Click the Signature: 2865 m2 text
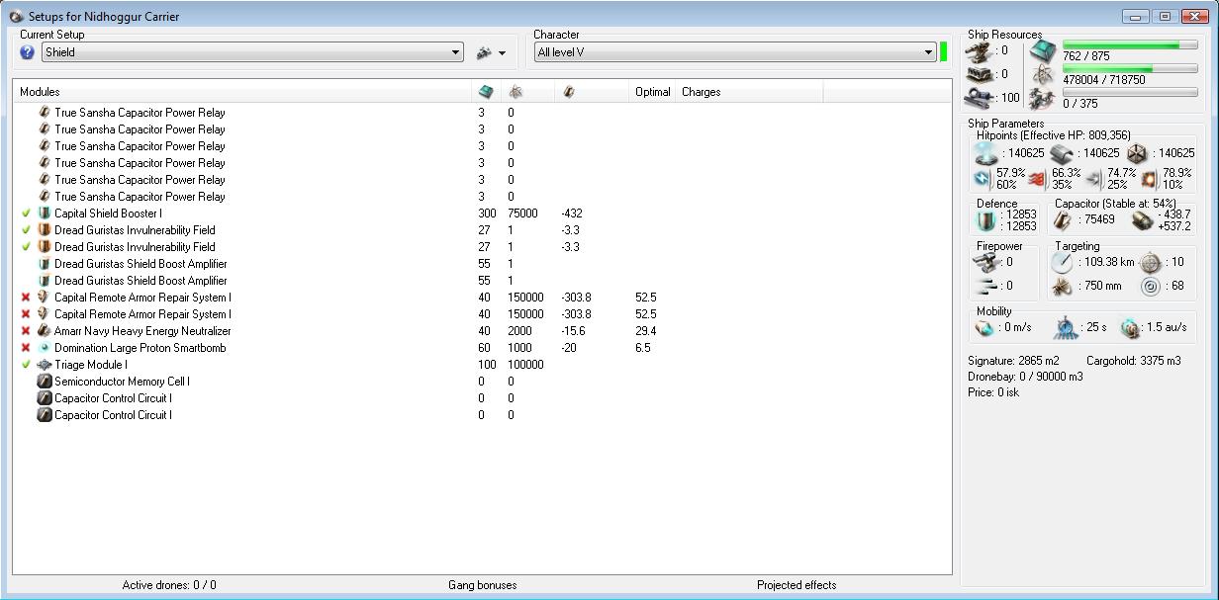Screen dimensions: 1219x600 [x=1014, y=361]
